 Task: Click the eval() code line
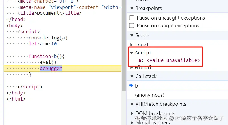click(48, 62)
